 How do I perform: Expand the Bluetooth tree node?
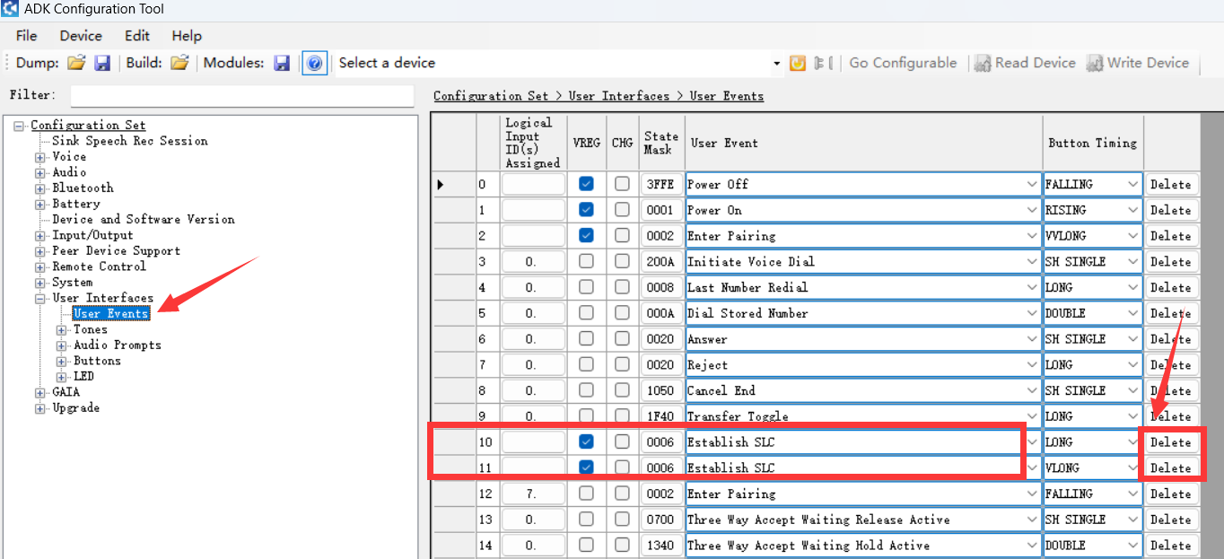pos(40,188)
